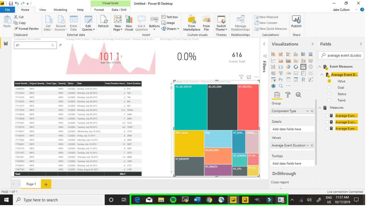
Task: Insert an R script visual
Action: click(303, 80)
